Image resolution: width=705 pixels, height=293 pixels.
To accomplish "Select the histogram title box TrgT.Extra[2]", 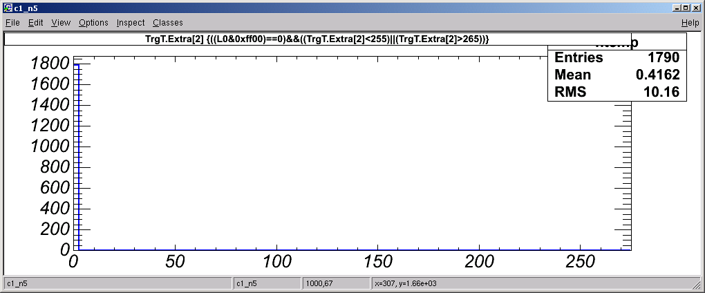I will pos(317,39).
